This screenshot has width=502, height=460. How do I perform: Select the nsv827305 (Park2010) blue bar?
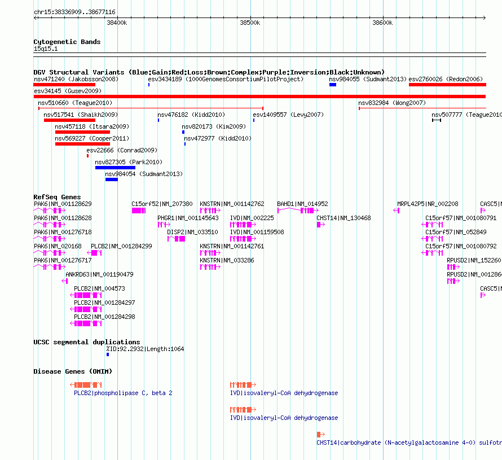pyautogui.click(x=115, y=168)
